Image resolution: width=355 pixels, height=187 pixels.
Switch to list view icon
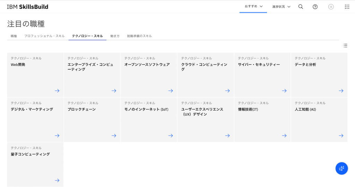[x=345, y=45]
